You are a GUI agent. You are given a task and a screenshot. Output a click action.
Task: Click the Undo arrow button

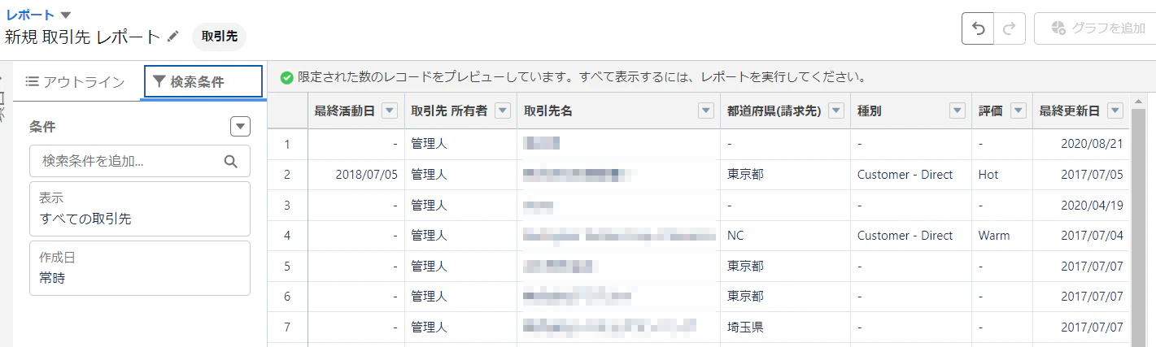tap(978, 28)
